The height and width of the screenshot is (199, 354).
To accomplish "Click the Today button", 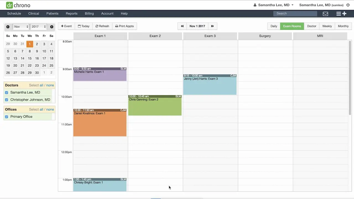I will pos(84,26).
